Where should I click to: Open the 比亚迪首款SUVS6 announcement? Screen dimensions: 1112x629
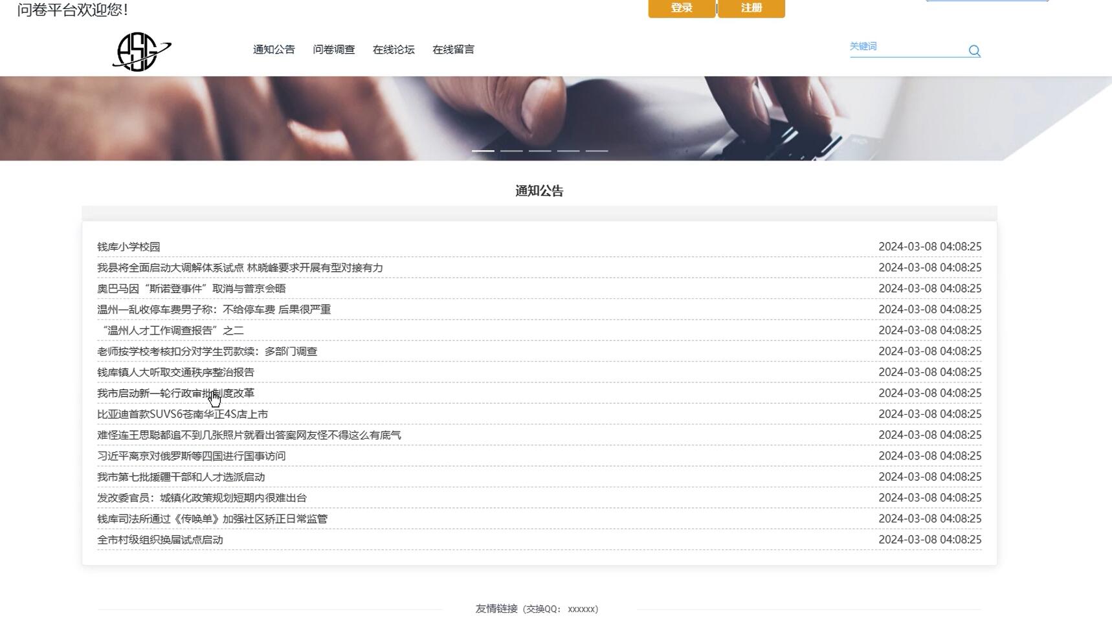(183, 414)
